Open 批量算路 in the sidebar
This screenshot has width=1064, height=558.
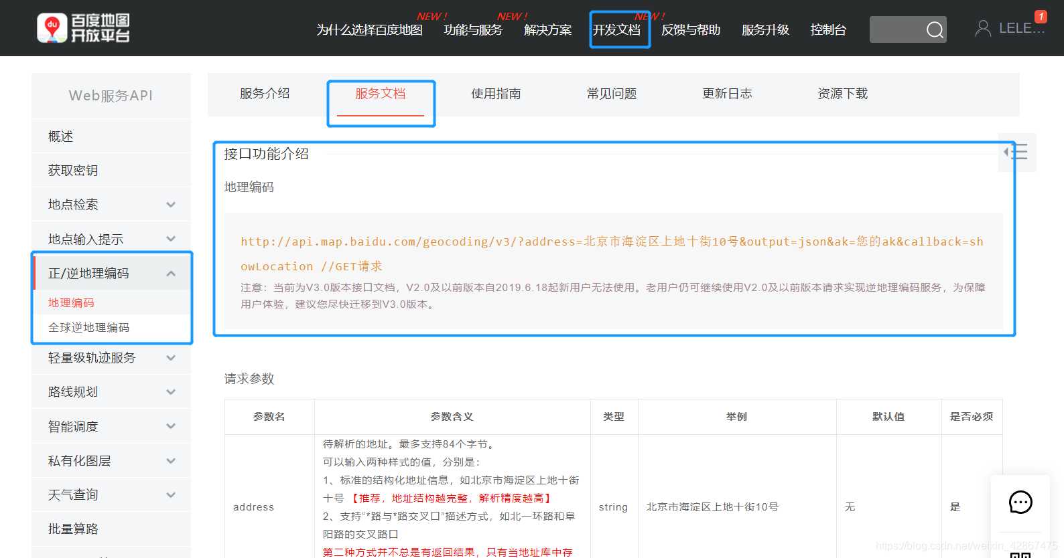(x=111, y=529)
